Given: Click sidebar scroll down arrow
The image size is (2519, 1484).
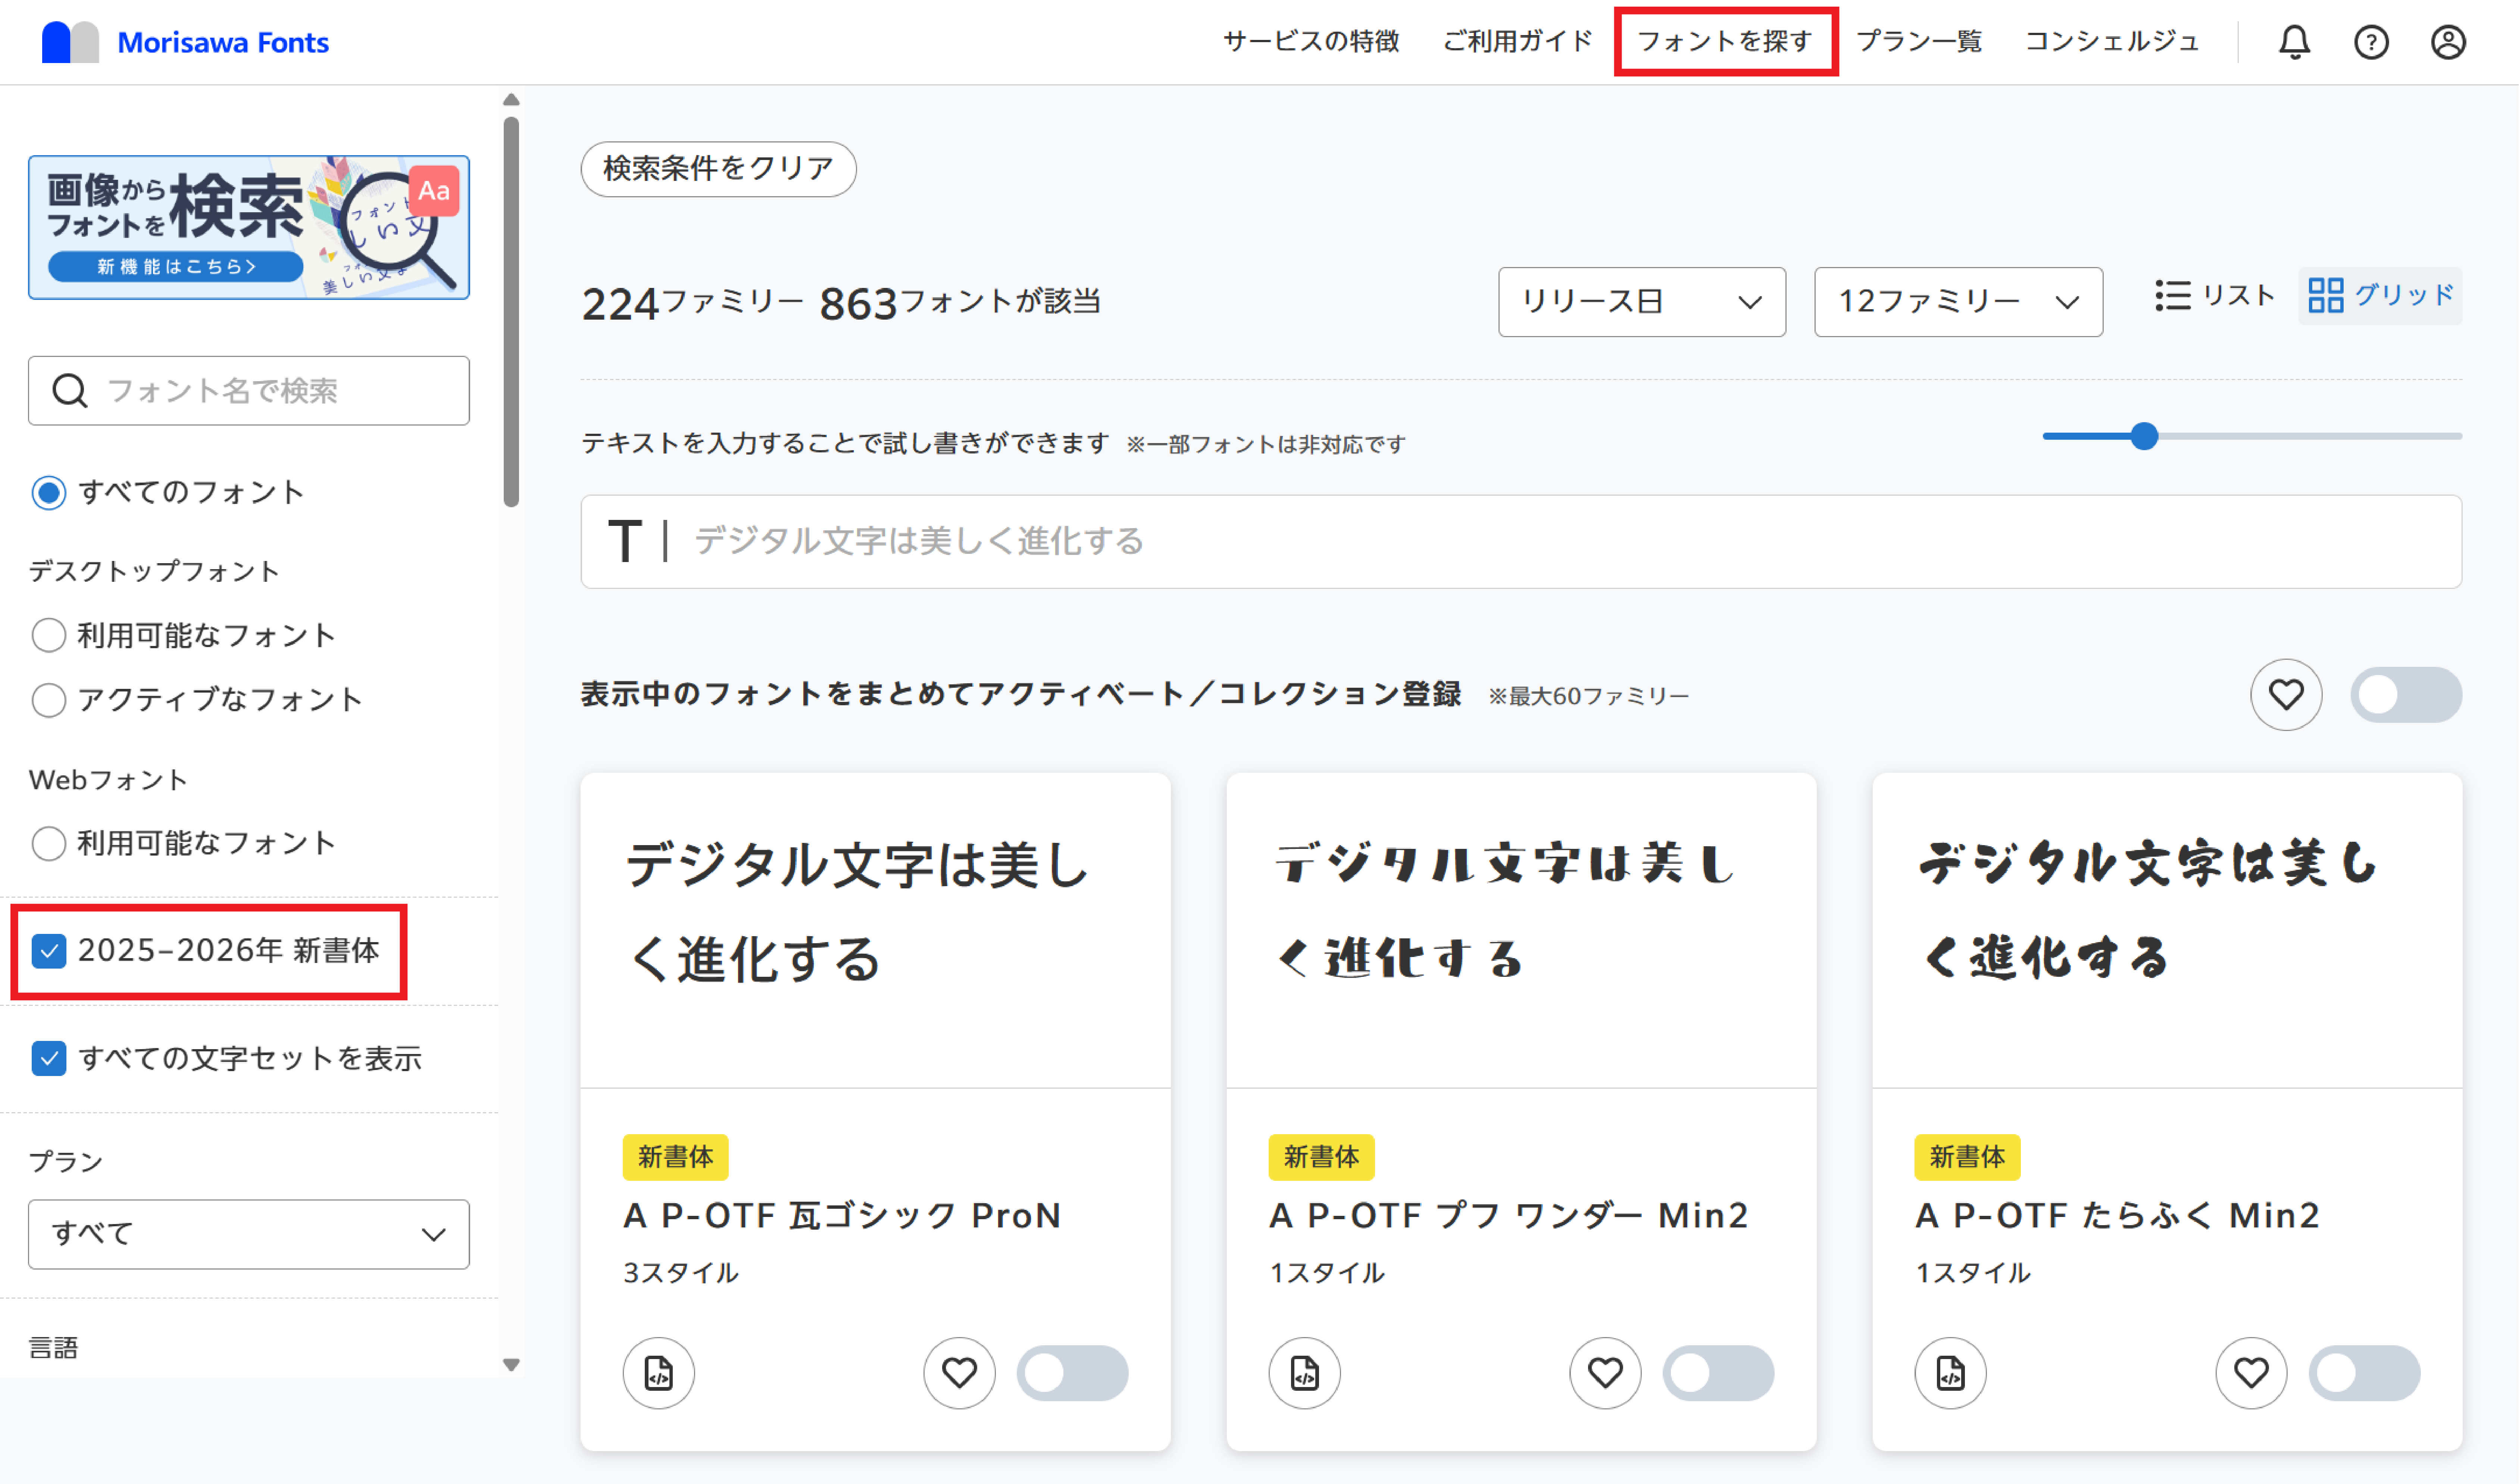Looking at the screenshot, I should pyautogui.click(x=511, y=1365).
